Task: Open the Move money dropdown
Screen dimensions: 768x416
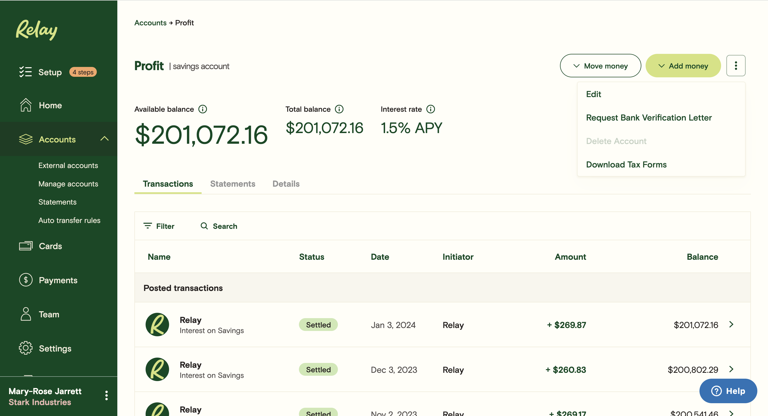Action: (x=600, y=66)
